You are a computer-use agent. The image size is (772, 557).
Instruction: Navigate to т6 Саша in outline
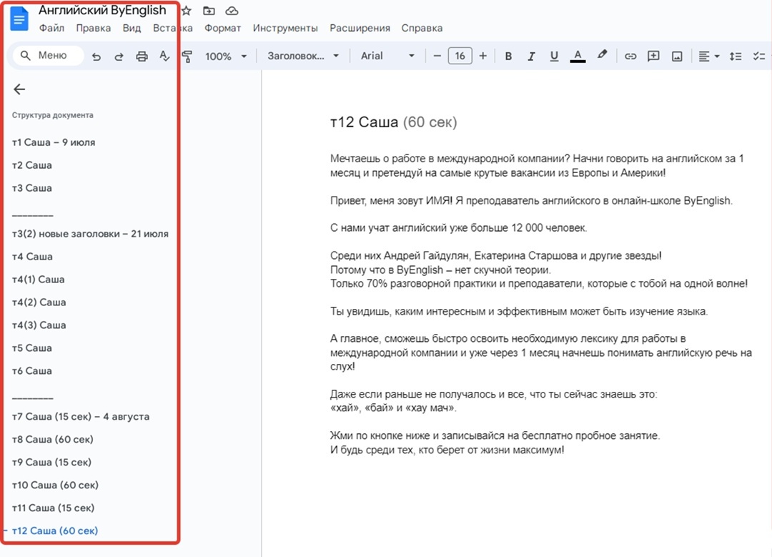(32, 370)
